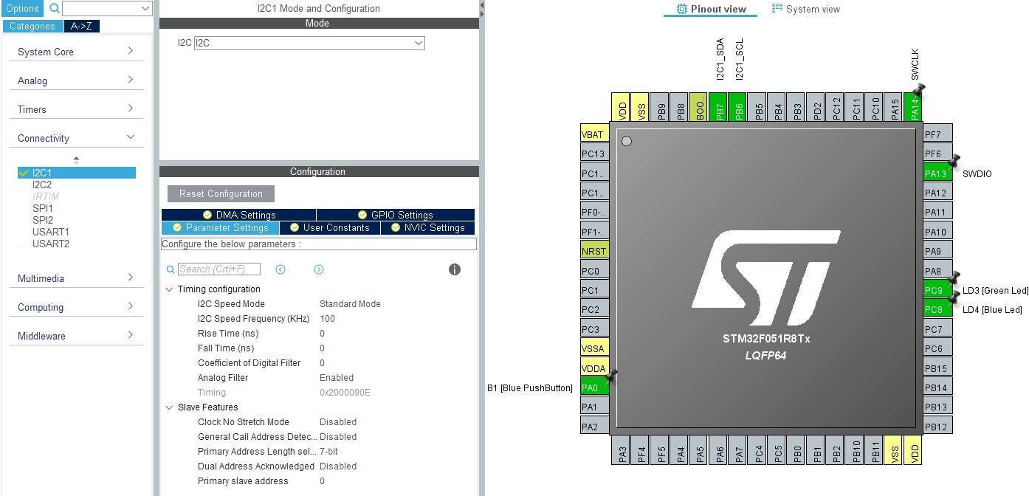Viewport: 1029px width, 496px height.
Task: Collapse the Timing configuration section
Action: coord(170,289)
